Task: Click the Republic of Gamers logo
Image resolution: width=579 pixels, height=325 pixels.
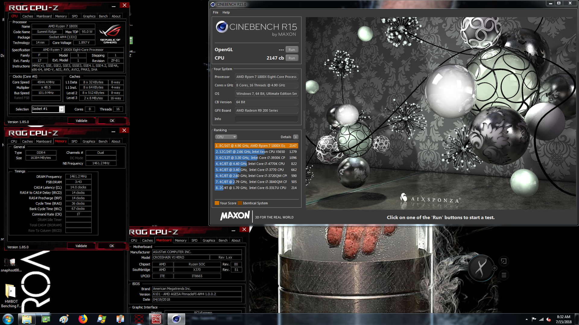Action: point(110,35)
